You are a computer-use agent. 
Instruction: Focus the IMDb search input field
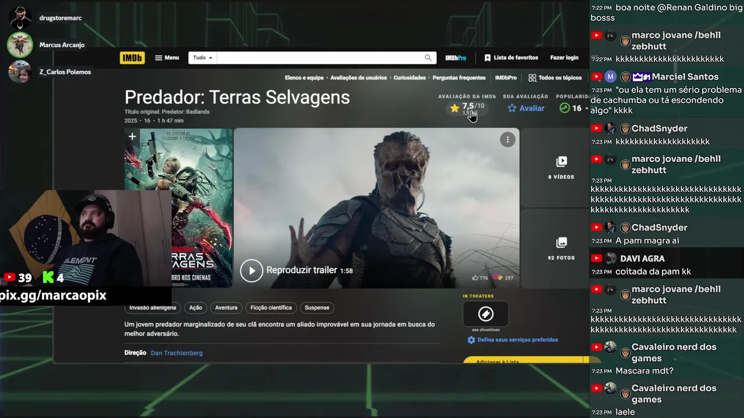[x=320, y=58]
